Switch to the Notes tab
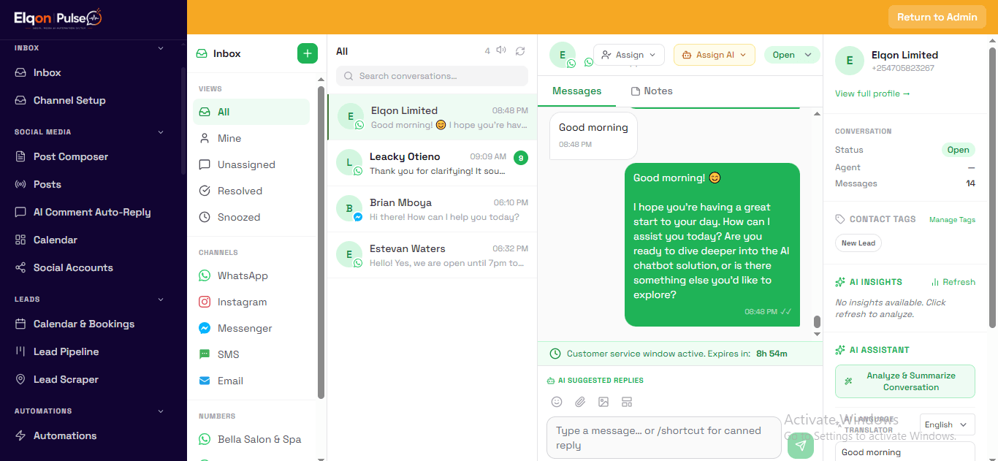 [652, 91]
